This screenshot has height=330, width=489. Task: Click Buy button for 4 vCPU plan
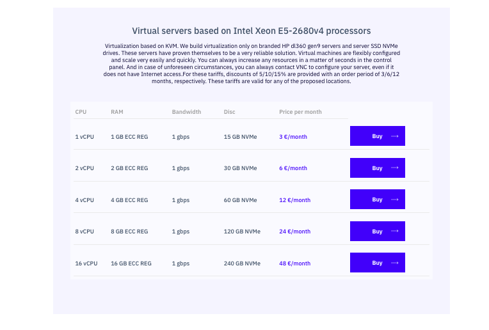pos(377,200)
